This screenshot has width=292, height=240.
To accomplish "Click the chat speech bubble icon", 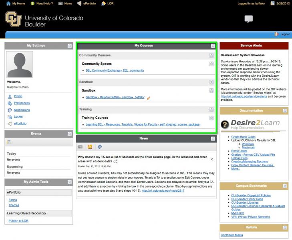I will [x=249, y=19].
